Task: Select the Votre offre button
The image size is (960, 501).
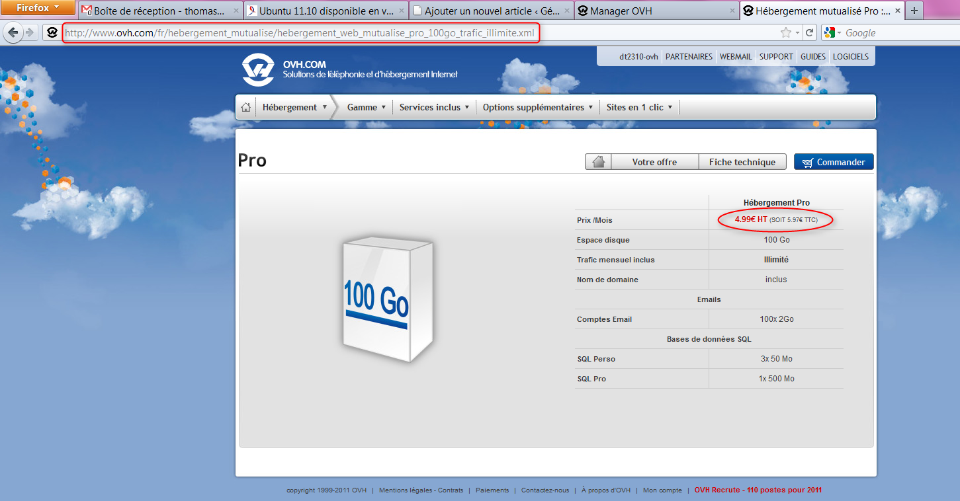Action: [654, 162]
